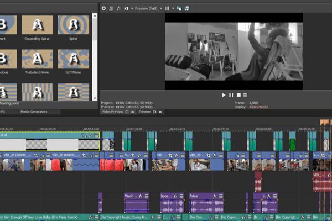Open Event FX on fokus audio event
The width and height of the screenshot is (332, 221).
[x=215, y=197]
